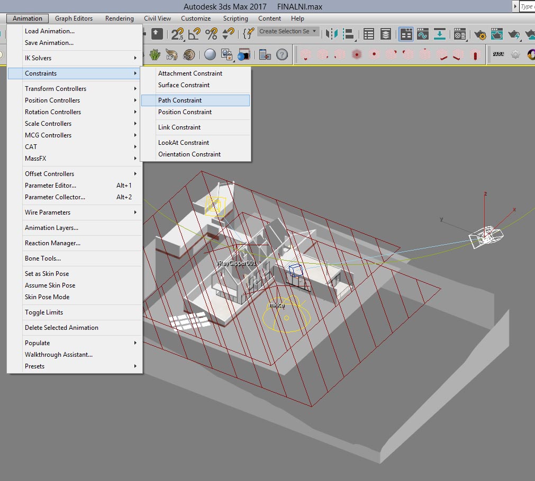Expand the Wire Parameters submenu
The image size is (535, 481).
(74, 212)
